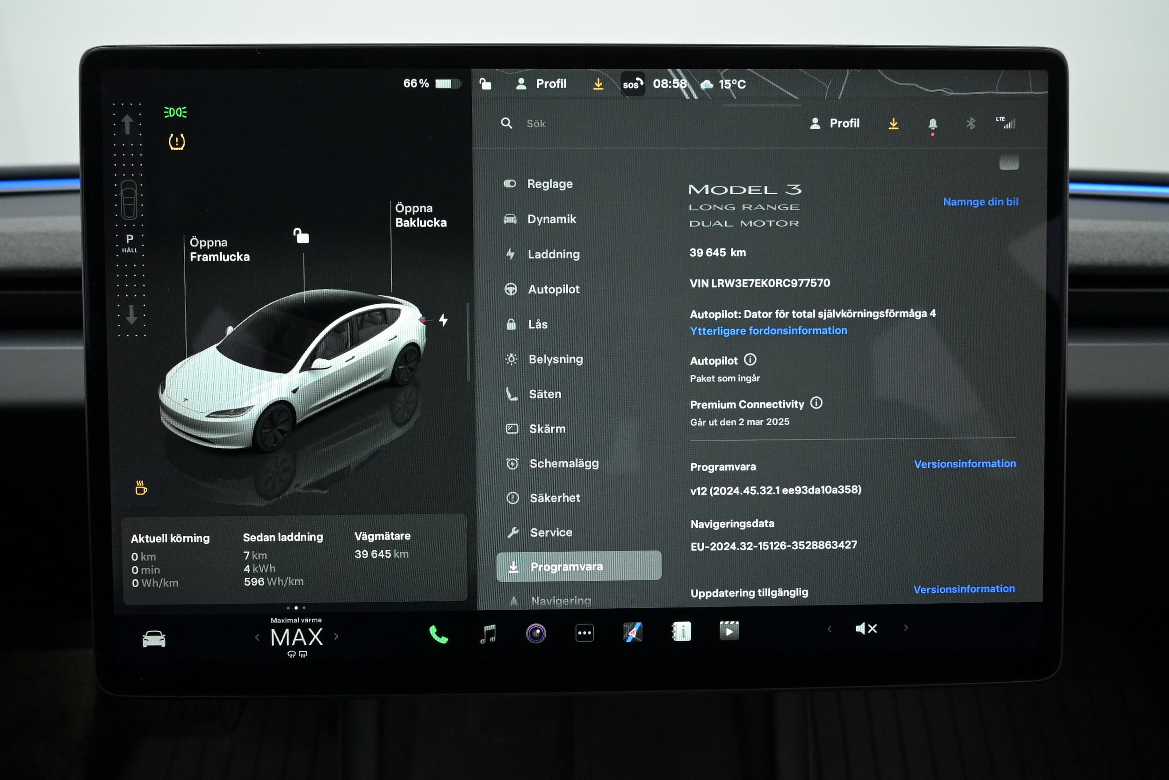Viewport: 1169px width, 780px height.
Task: Open the owner's manual info icon
Action: 681,632
